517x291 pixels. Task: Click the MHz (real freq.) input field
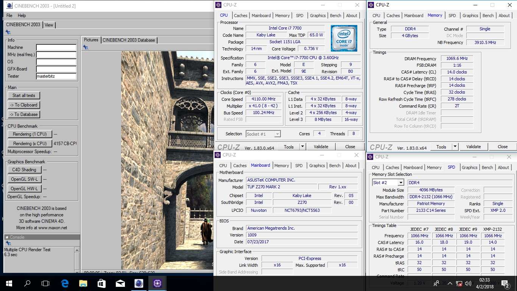[56, 55]
